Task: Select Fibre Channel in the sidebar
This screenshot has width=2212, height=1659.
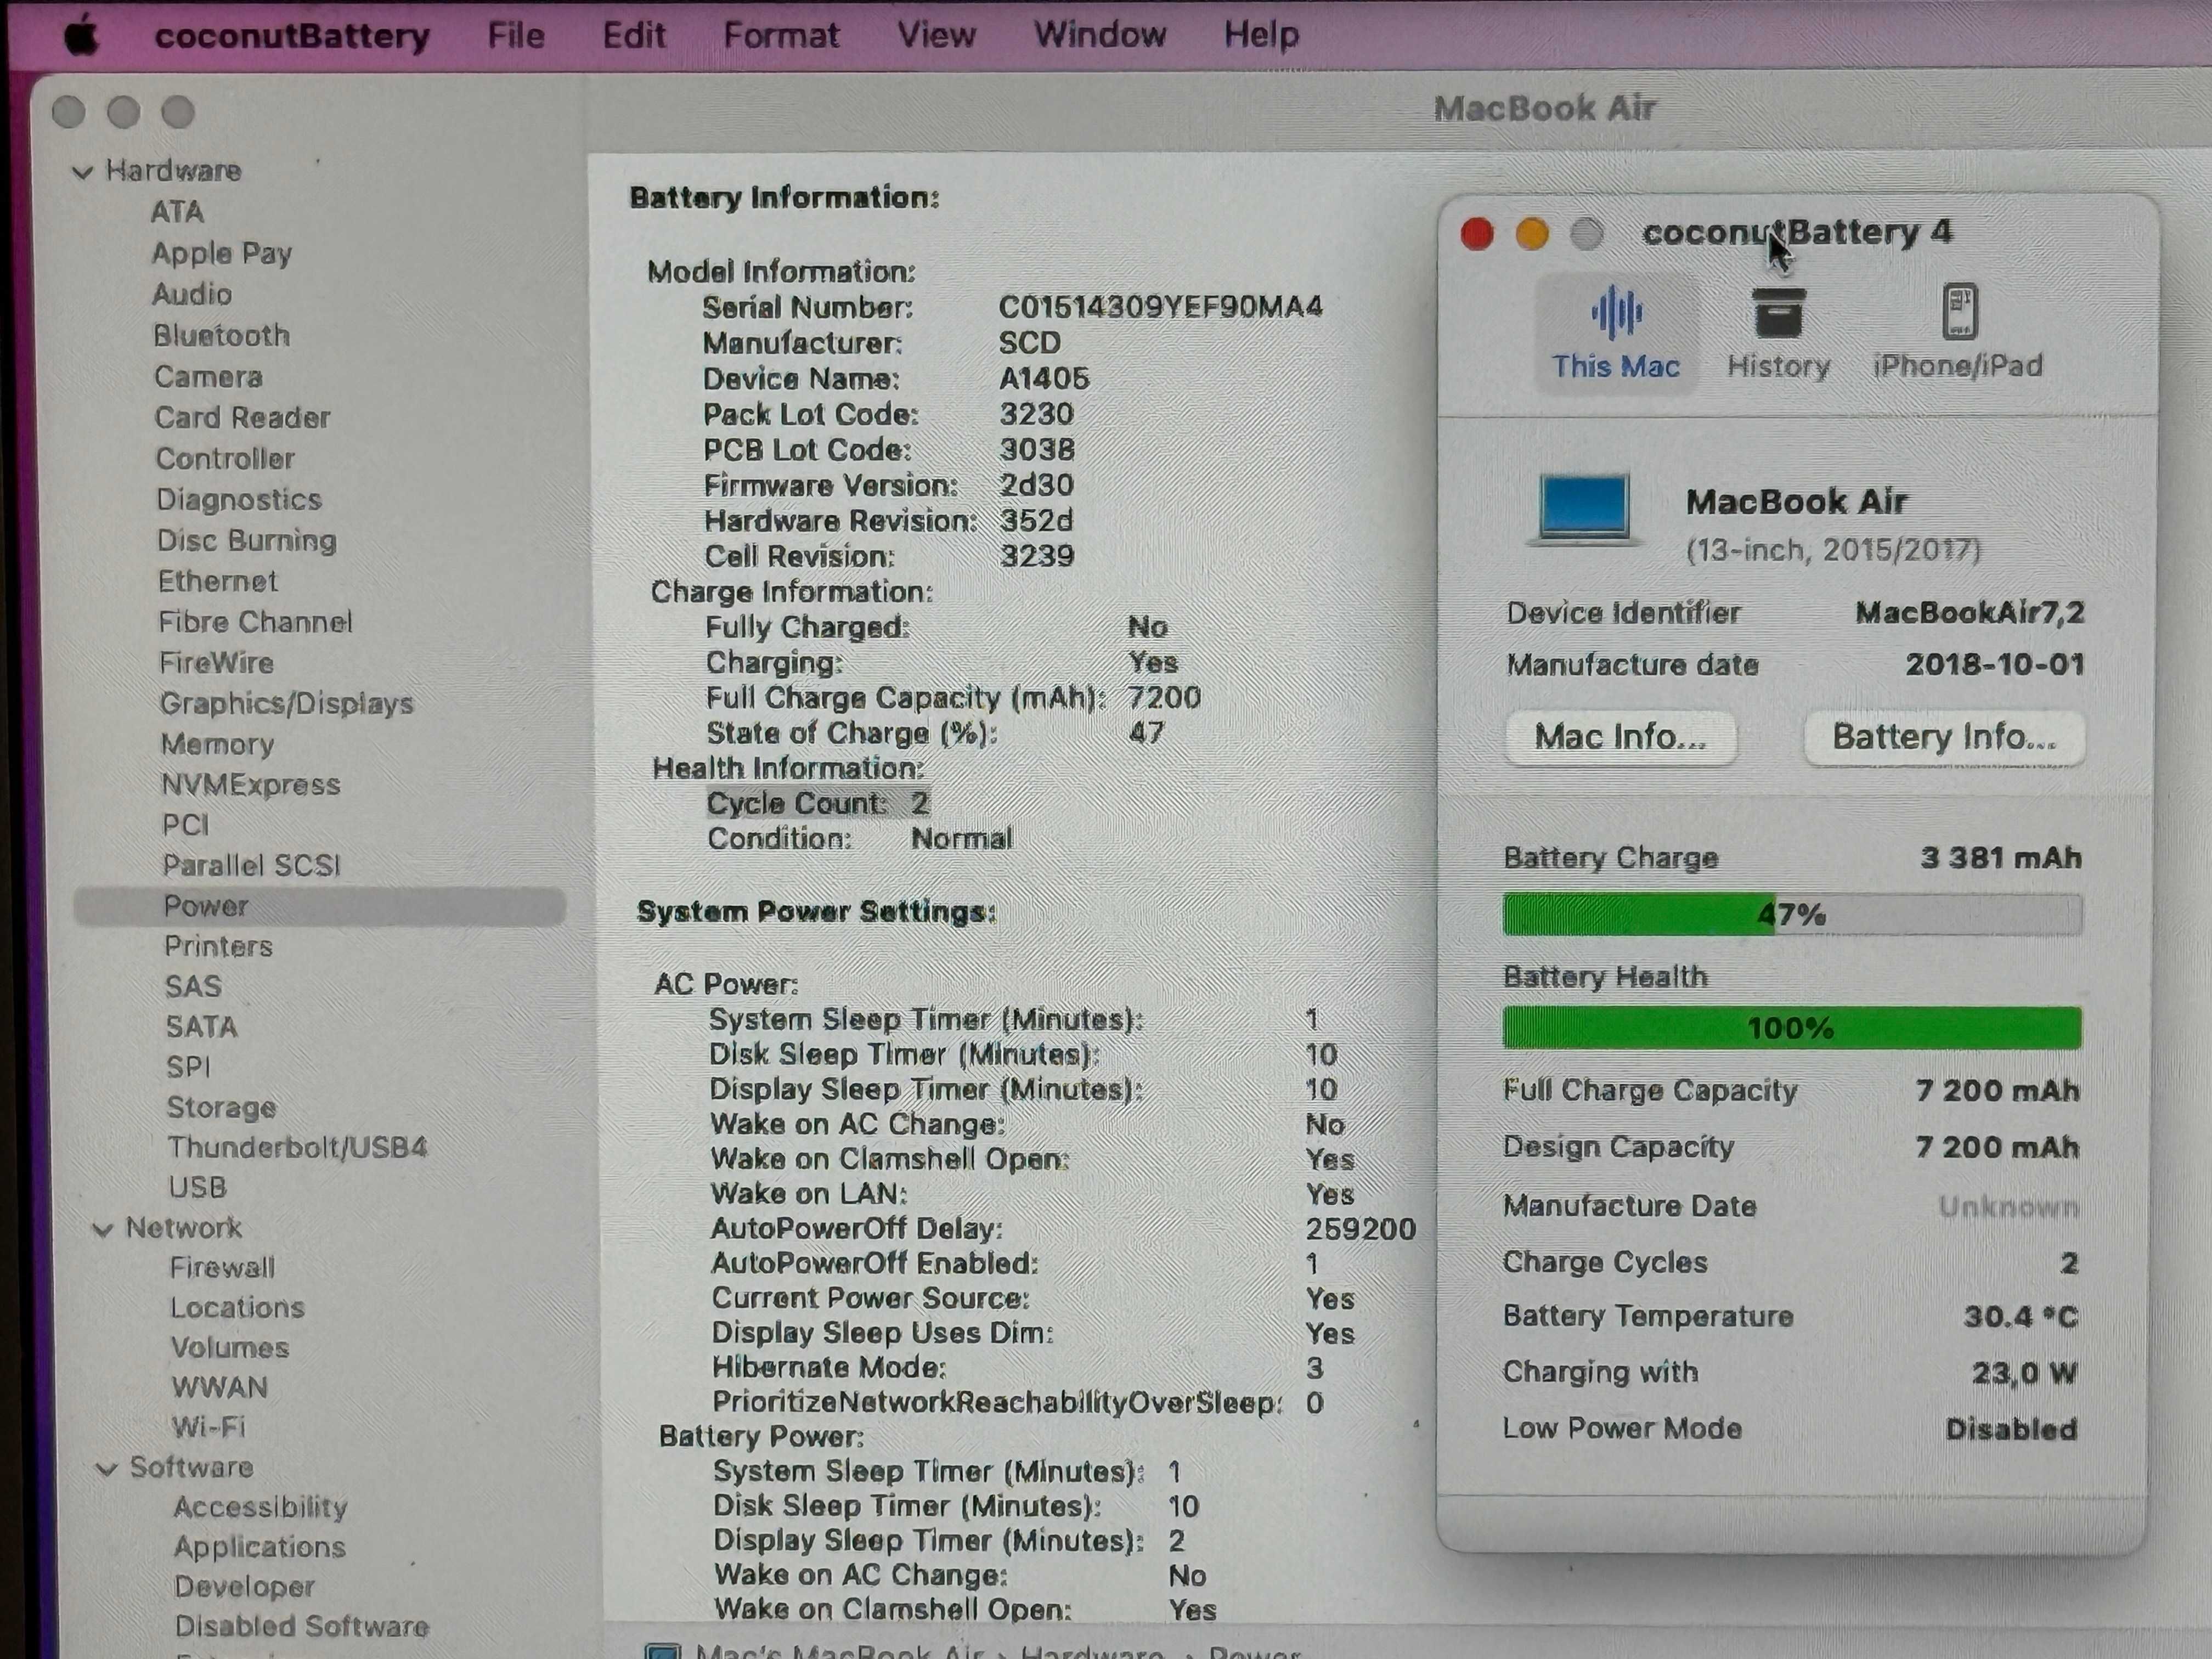Action: click(x=255, y=622)
